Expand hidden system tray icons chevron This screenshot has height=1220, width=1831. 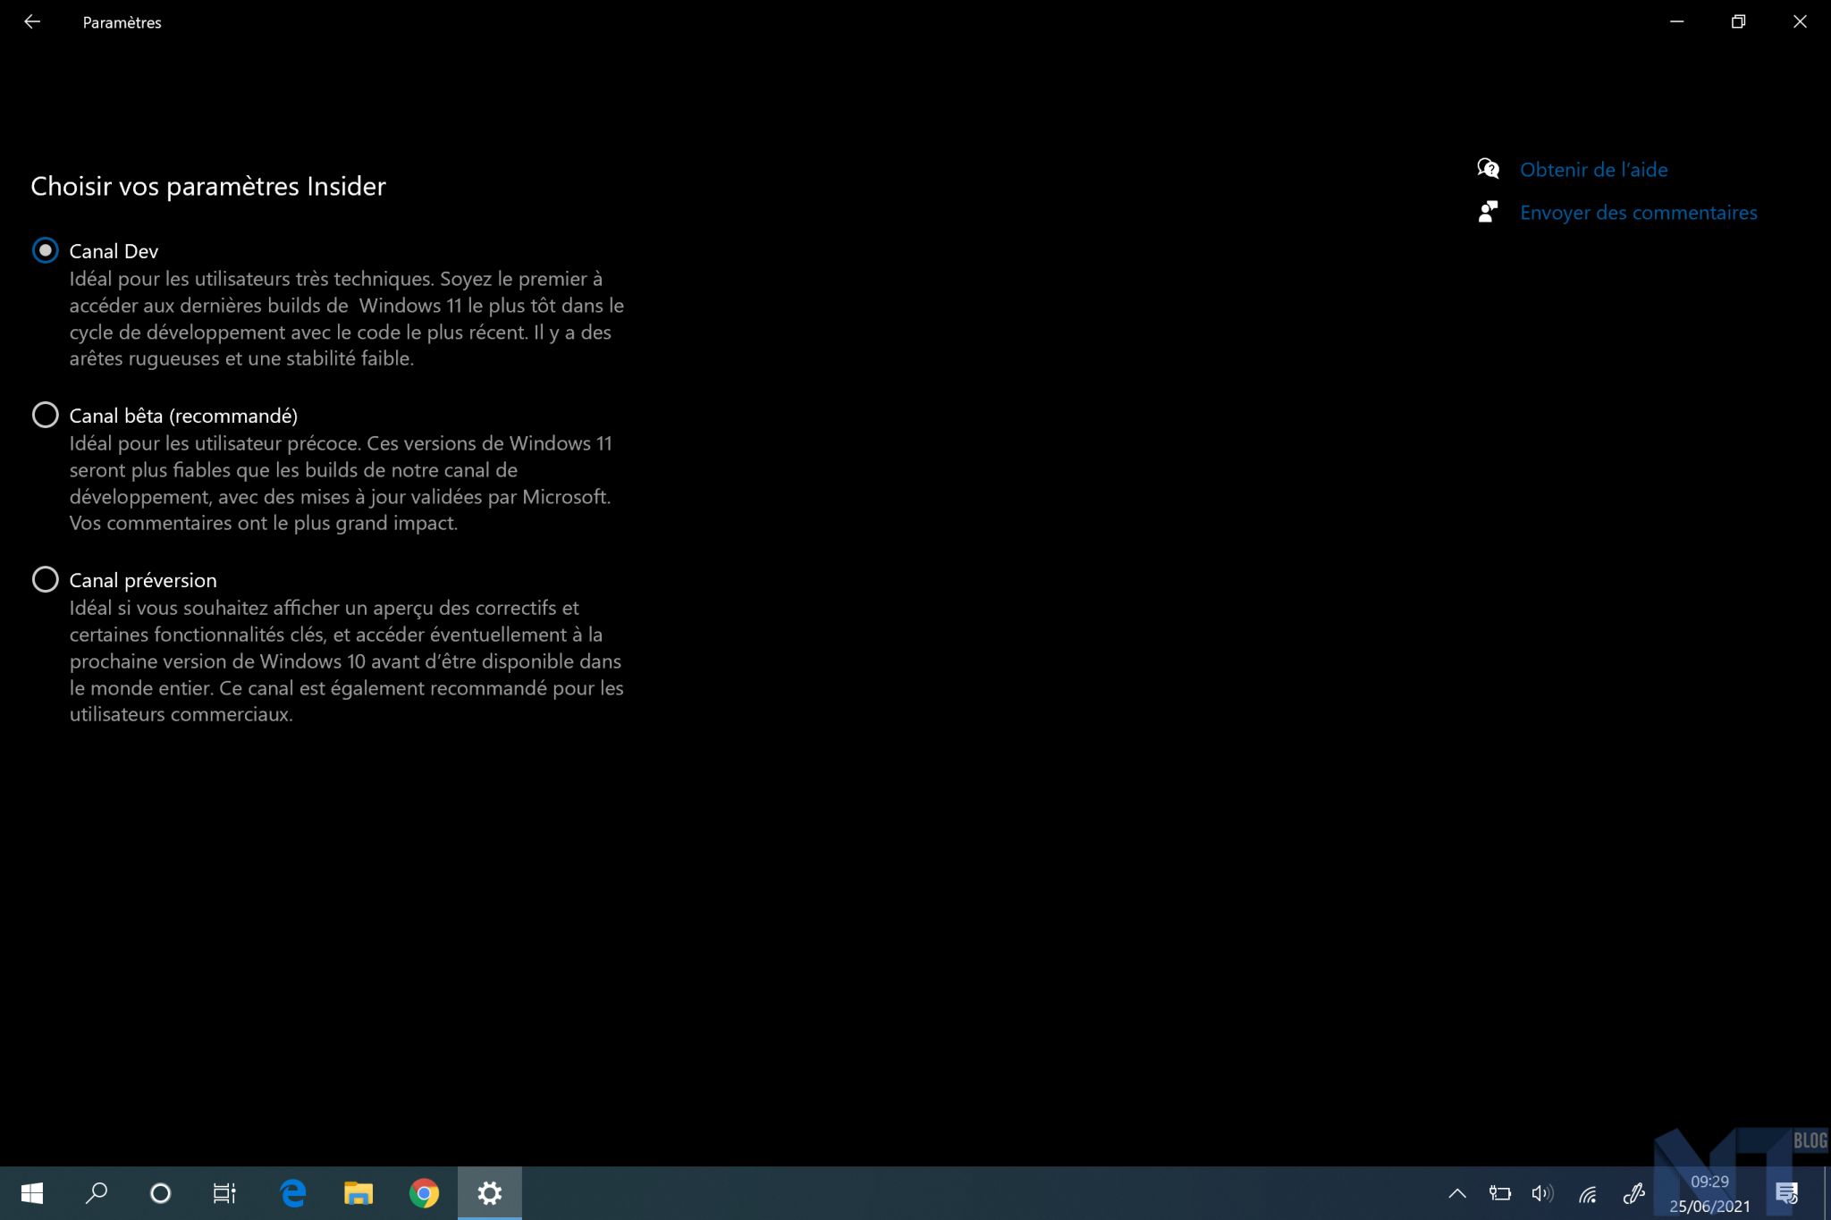[1456, 1192]
